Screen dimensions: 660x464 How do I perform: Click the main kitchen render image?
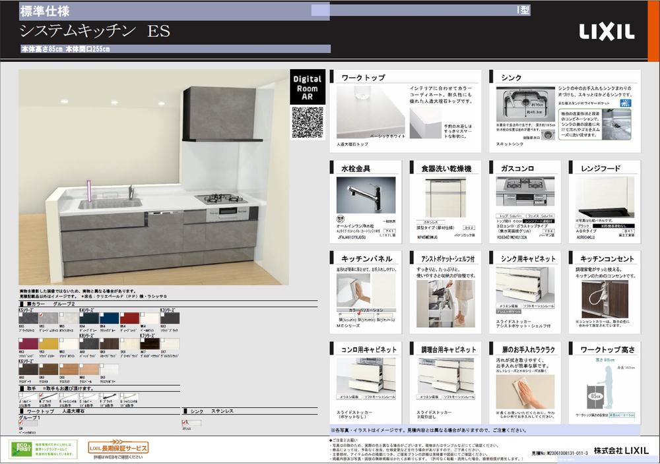[153, 177]
